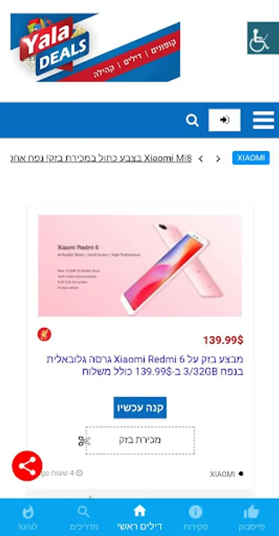The image size is (279, 536).
Task: Click the Yala Deals logo
Action: click(95, 47)
